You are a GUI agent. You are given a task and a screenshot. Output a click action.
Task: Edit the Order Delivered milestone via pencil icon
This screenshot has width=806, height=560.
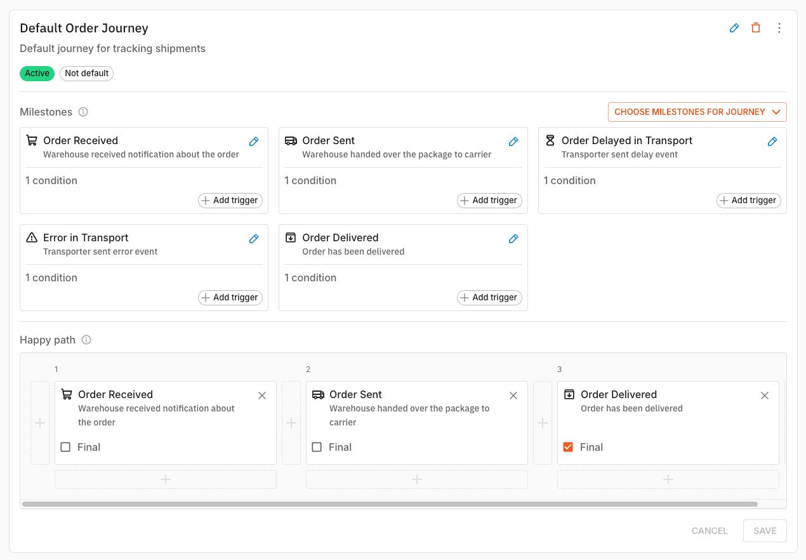pos(513,238)
